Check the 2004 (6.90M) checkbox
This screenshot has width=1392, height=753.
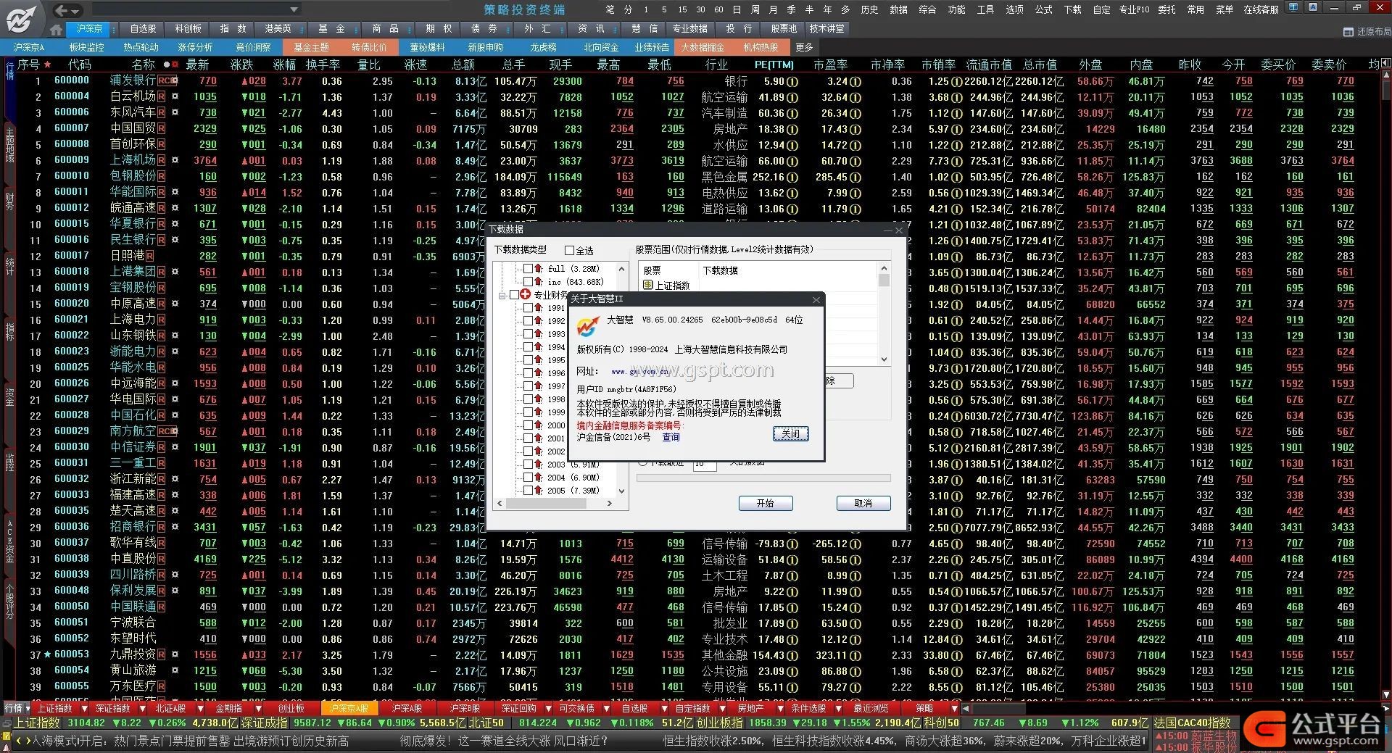pyautogui.click(x=528, y=477)
